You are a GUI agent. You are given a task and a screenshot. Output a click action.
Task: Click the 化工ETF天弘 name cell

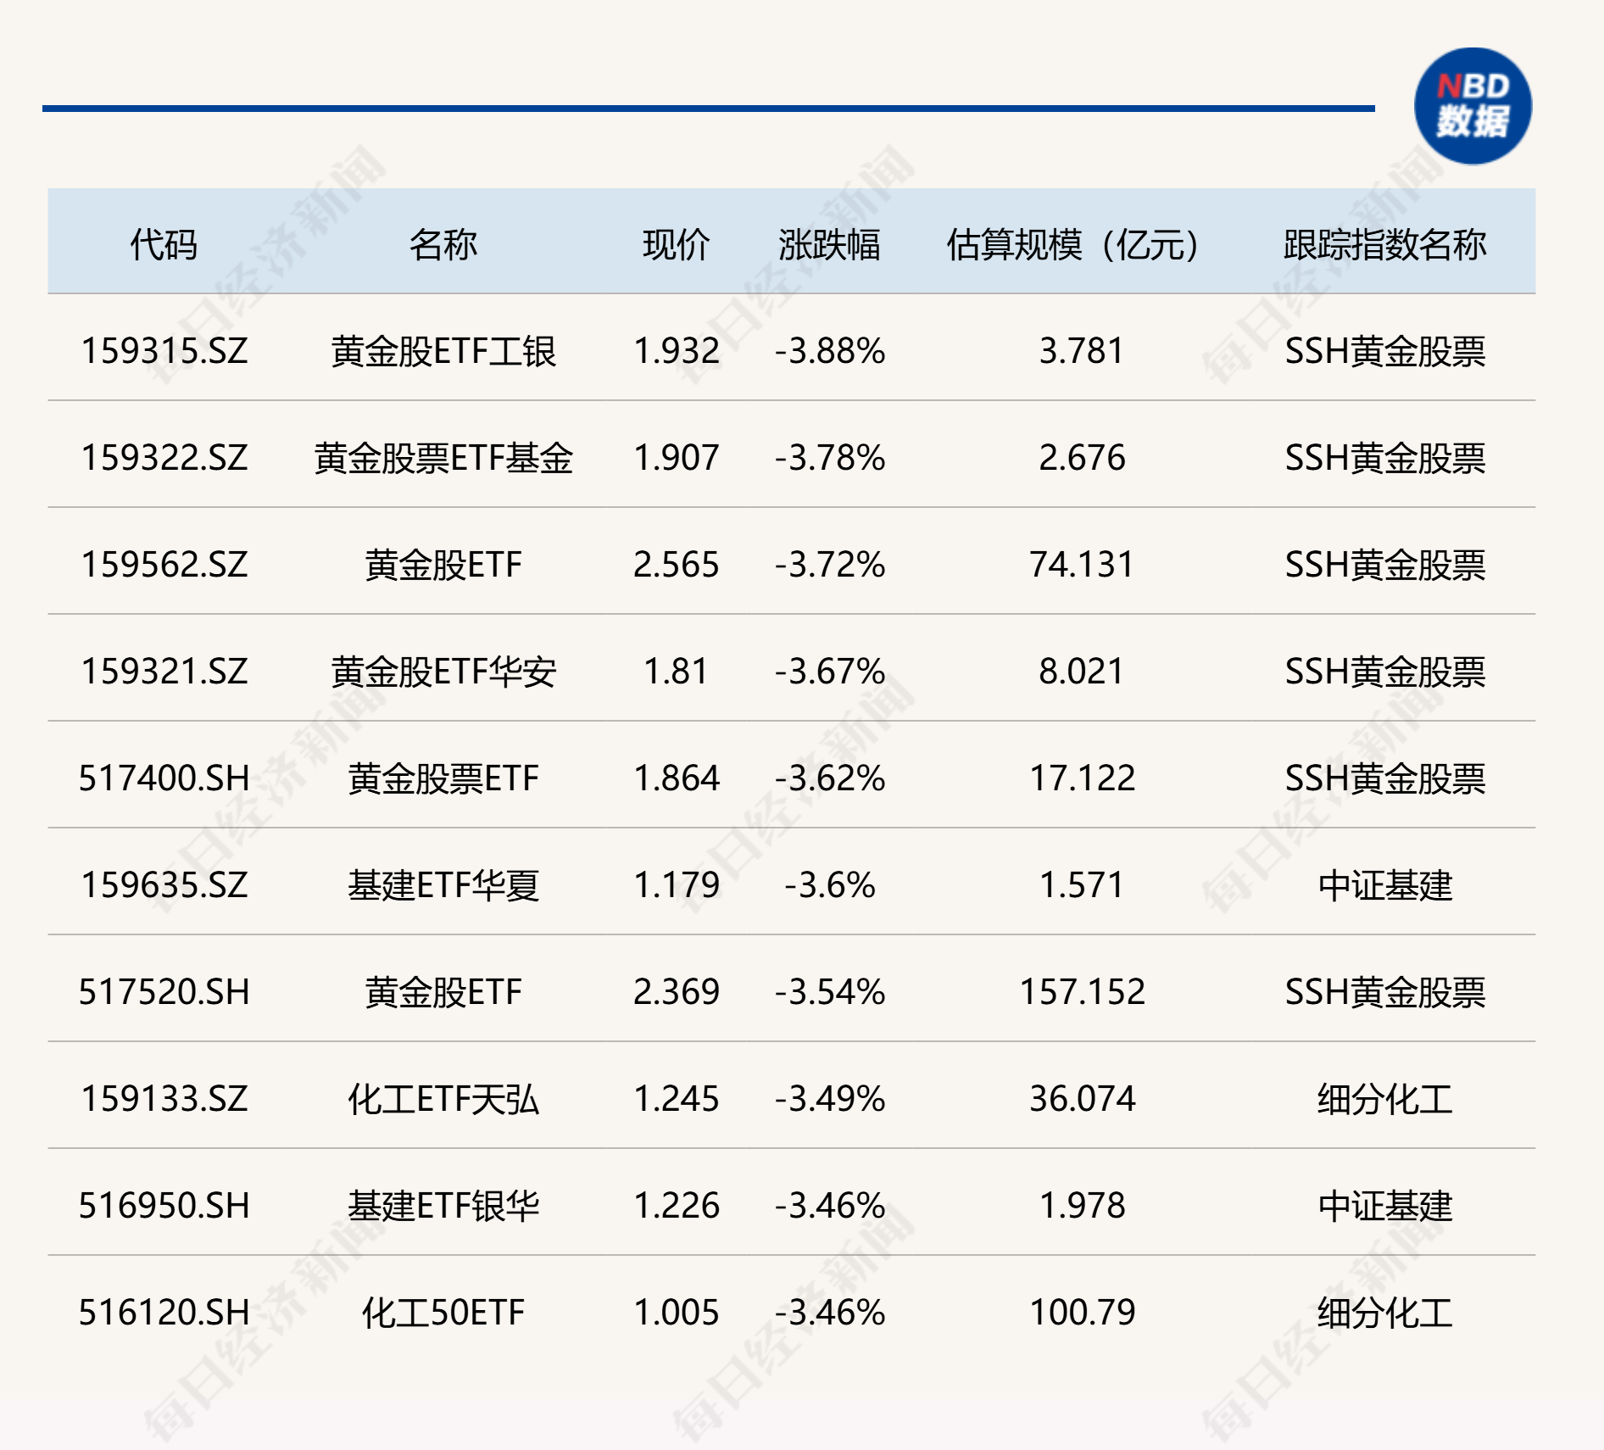tap(443, 1099)
